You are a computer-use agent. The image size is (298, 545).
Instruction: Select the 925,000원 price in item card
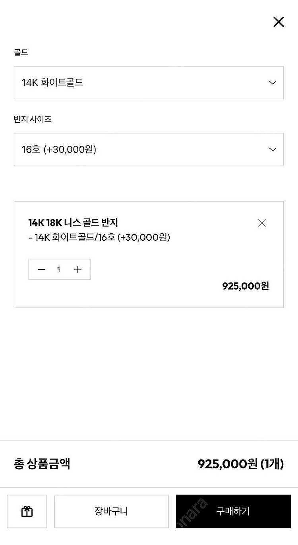point(245,286)
